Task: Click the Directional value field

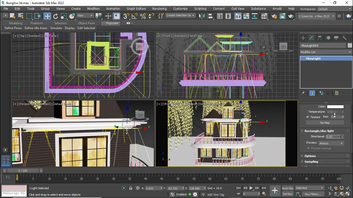Action: coord(333,137)
